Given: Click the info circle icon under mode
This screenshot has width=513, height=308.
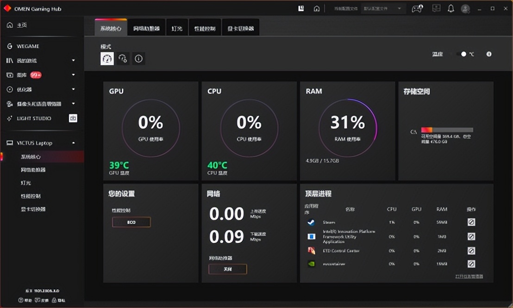Looking at the screenshot, I should click(138, 59).
